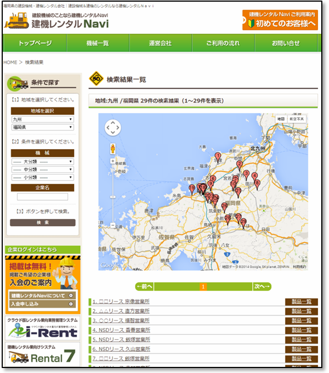The height and width of the screenshot is (373, 329).
Task: Expand the 大分類 category dropdown
Action: 43,162
